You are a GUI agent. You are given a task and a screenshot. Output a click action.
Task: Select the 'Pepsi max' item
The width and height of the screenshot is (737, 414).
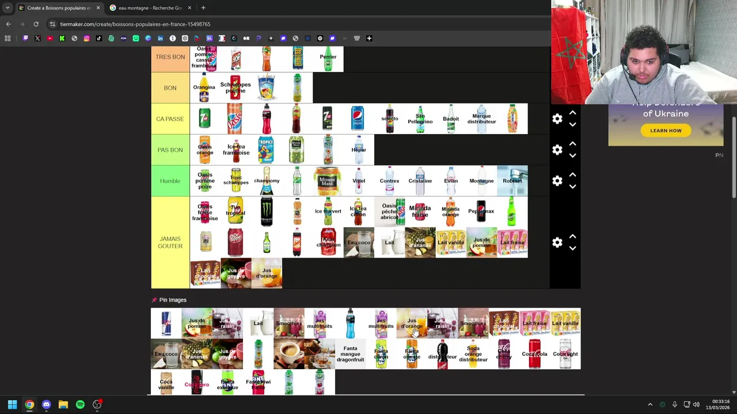point(481,212)
